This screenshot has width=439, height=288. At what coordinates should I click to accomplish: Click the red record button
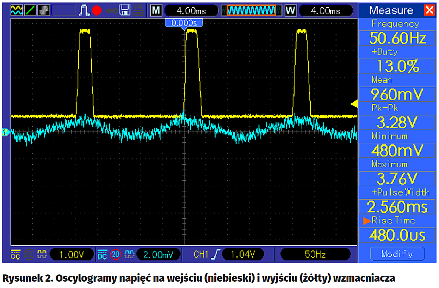point(96,10)
